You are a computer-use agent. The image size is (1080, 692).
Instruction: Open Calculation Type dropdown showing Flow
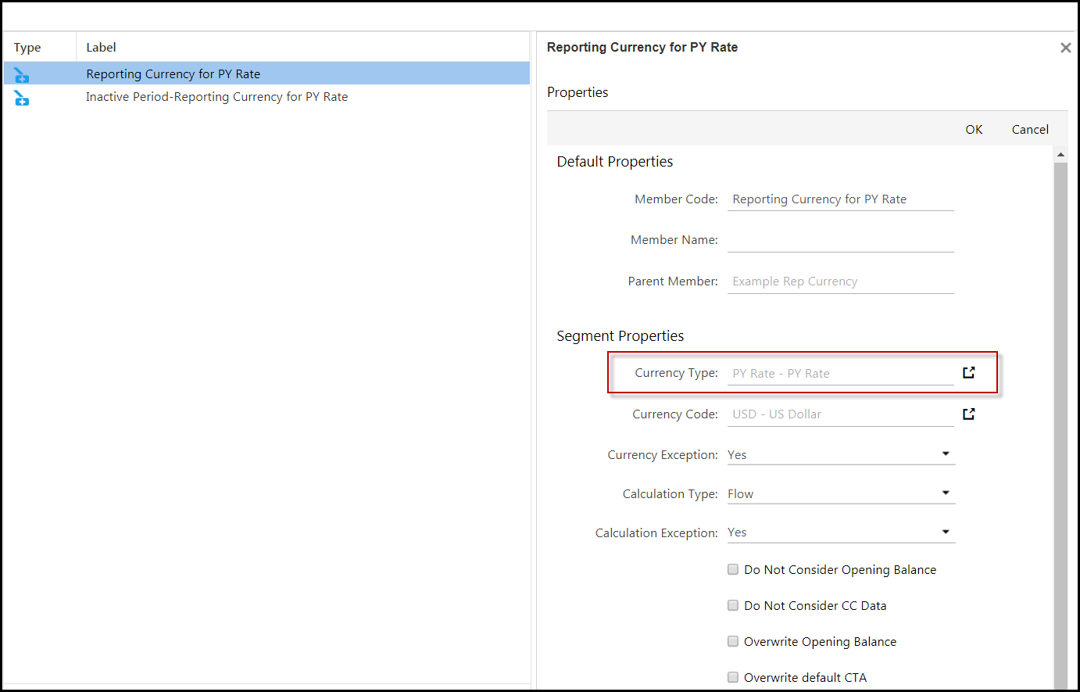pos(841,493)
